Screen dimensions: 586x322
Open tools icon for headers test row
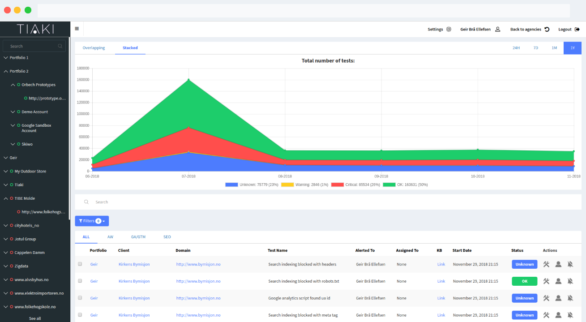point(546,264)
